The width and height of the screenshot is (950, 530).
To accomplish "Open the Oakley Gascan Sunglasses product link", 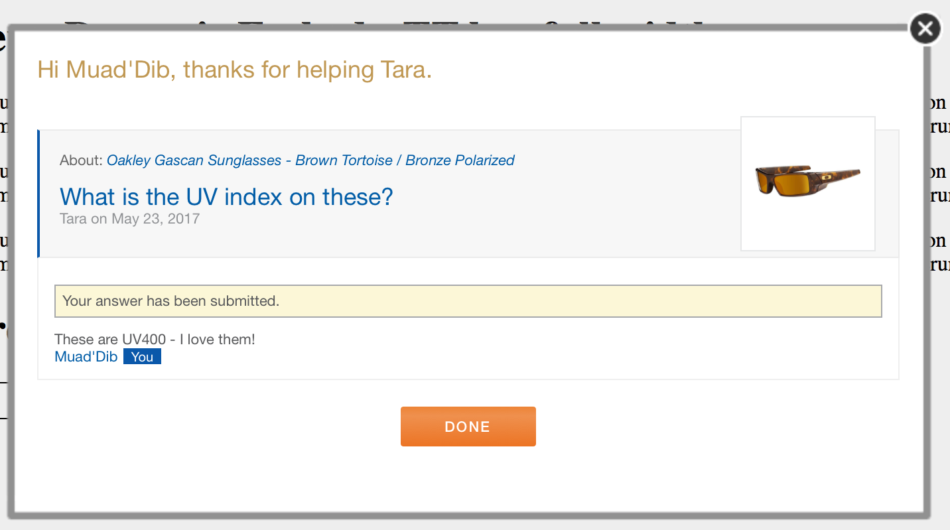I will click(x=310, y=161).
